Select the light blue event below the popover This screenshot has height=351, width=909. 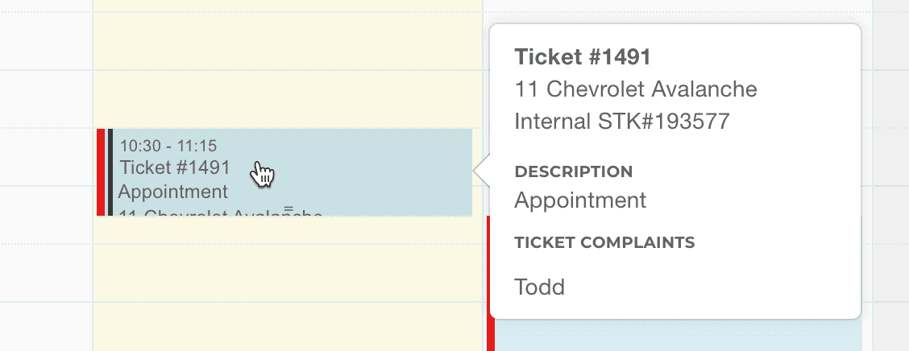677,335
